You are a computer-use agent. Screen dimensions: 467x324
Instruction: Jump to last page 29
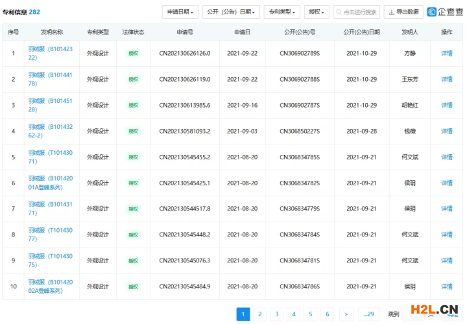tap(368, 314)
